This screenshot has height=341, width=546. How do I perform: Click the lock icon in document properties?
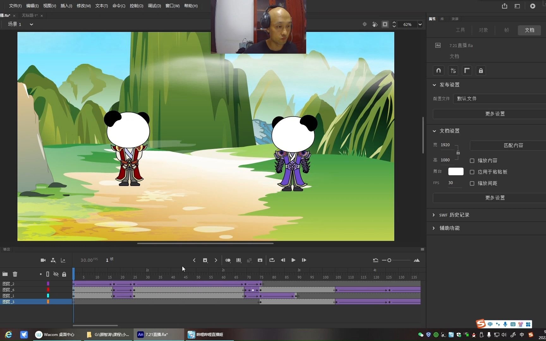tap(481, 70)
